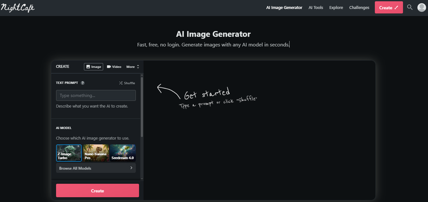This screenshot has width=428, height=202.
Task: Select the Nano Banana Pro model thumbnail
Action: click(x=96, y=153)
